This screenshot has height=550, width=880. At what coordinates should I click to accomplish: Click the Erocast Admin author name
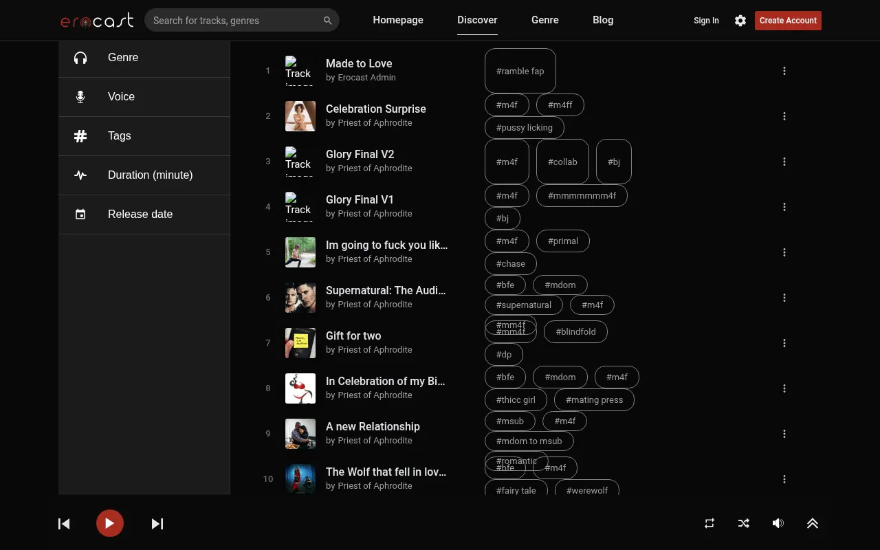pos(366,78)
